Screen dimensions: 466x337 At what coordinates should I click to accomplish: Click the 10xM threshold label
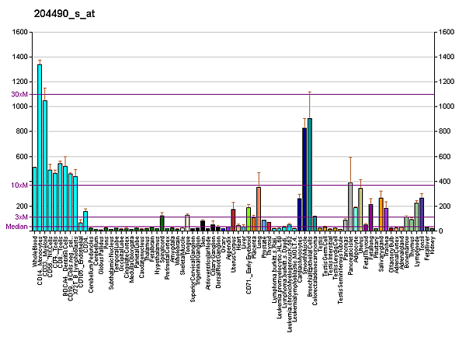tap(19, 185)
